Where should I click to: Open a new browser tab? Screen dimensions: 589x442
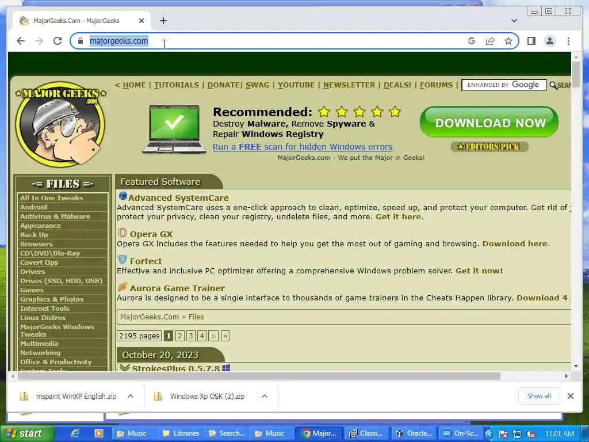click(163, 21)
